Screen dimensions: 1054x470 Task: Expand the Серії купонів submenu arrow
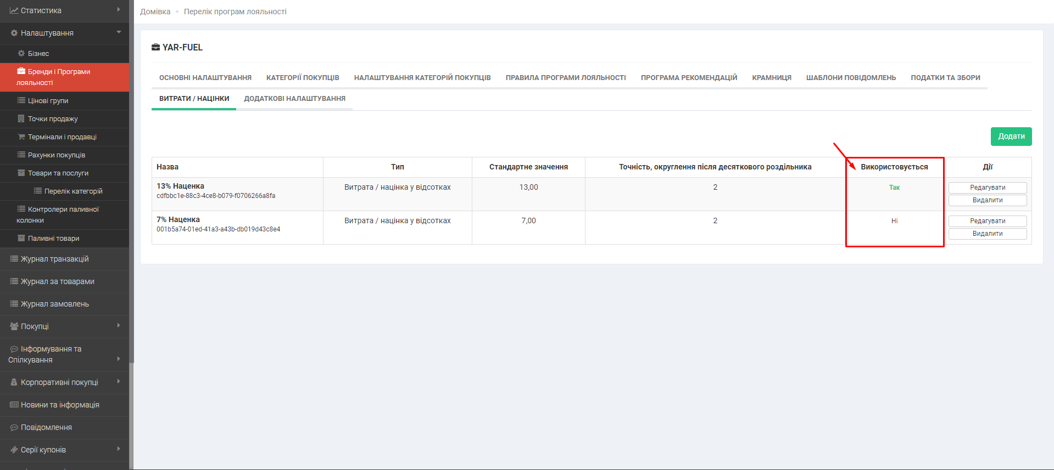coord(119,449)
